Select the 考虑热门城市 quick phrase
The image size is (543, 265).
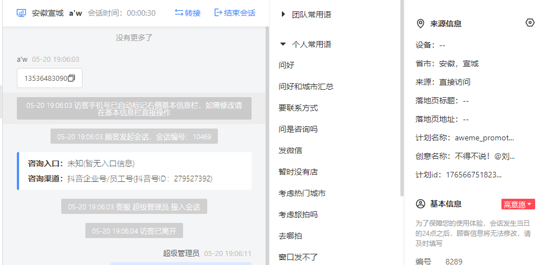tap(302, 193)
